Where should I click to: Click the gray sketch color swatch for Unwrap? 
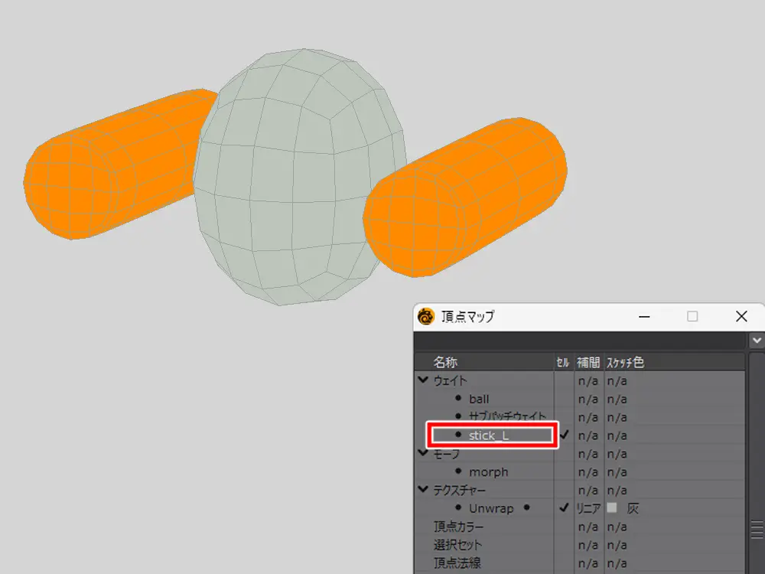point(612,507)
